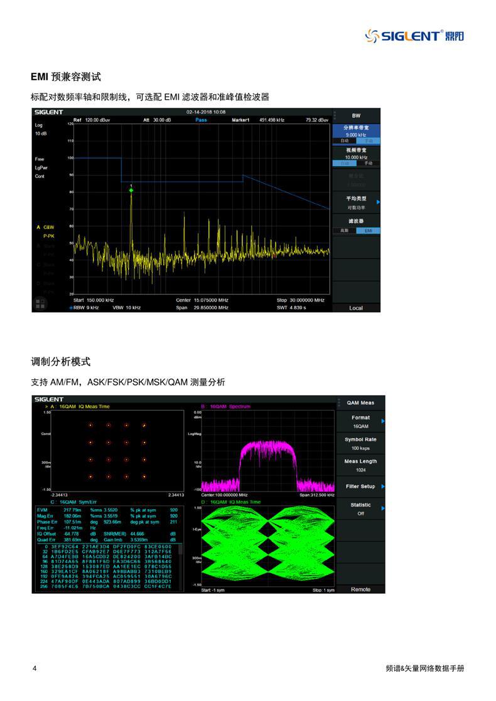Click the four-square menu icon in EMI screen
Image resolution: width=496 pixels, height=701 pixels.
pos(40,303)
